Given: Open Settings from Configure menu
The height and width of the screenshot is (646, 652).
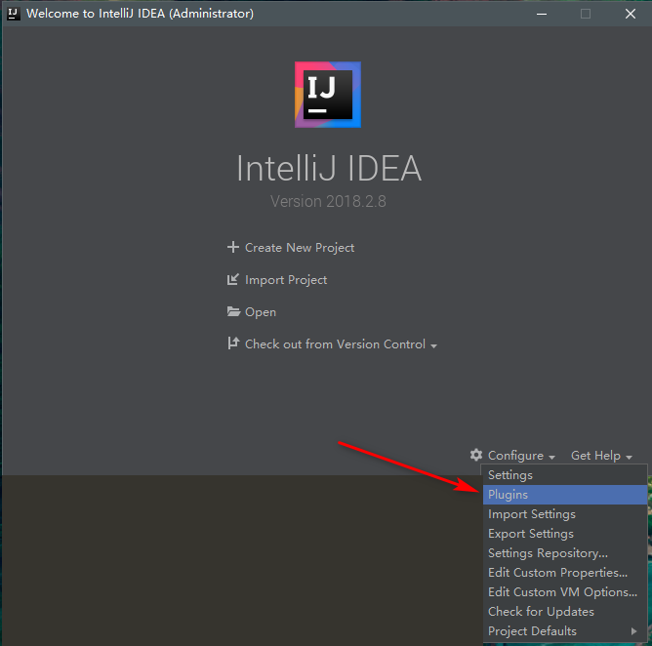Looking at the screenshot, I should pos(565,475).
